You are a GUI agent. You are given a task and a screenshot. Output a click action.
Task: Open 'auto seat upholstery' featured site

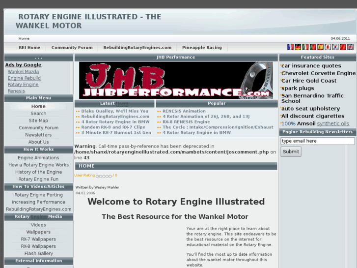coord(310,109)
